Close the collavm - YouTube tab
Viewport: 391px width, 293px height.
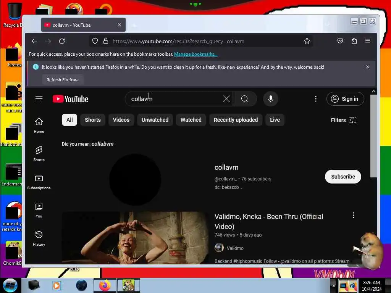(120, 25)
